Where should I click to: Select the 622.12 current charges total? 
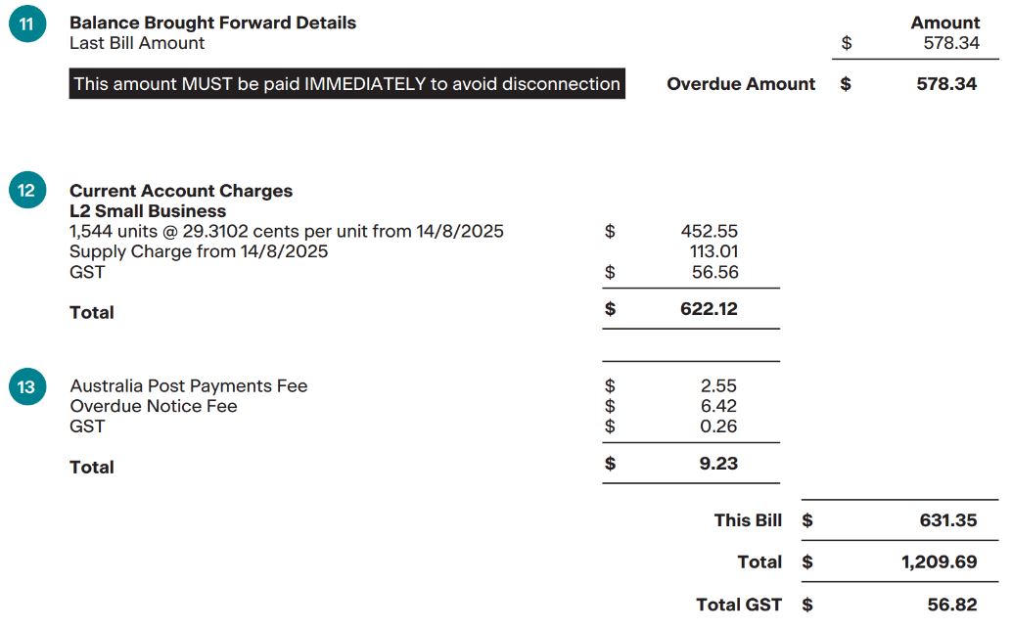[709, 309]
